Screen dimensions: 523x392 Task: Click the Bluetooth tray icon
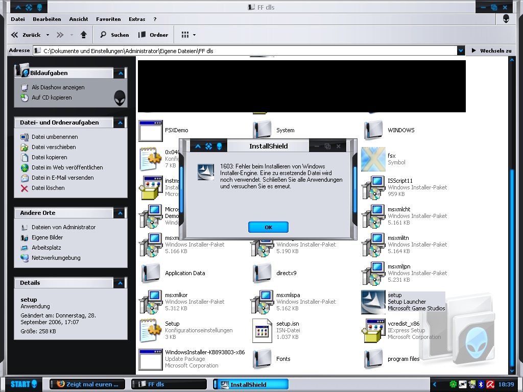click(x=481, y=384)
